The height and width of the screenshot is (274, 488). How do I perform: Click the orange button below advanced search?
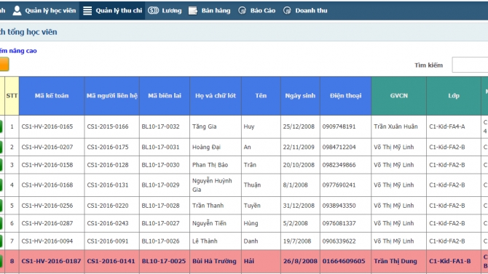(x=4, y=64)
